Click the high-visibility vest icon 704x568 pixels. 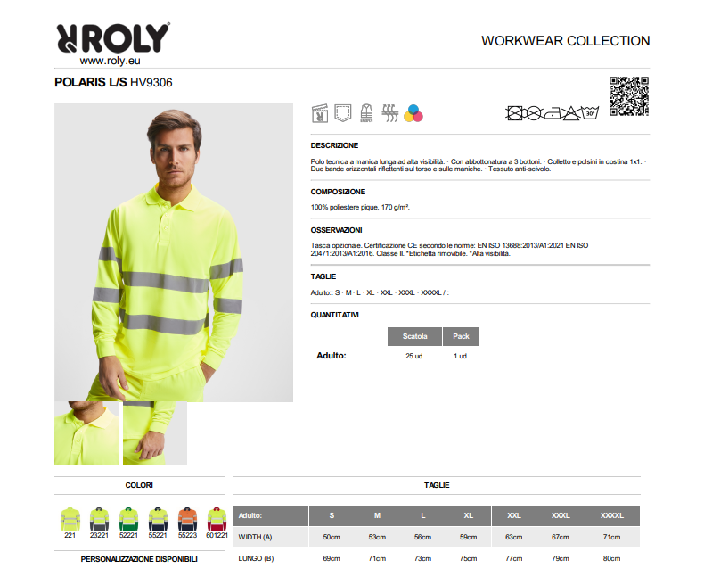tap(366, 113)
